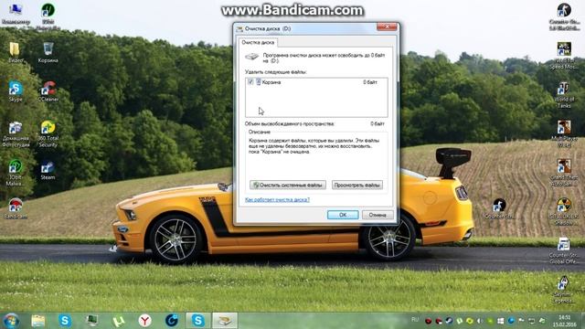The image size is (585, 329).
Task: Click the Очистить системные файлы button
Action: [x=288, y=185]
